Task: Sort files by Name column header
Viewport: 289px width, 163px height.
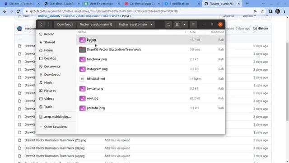Action: point(132,32)
